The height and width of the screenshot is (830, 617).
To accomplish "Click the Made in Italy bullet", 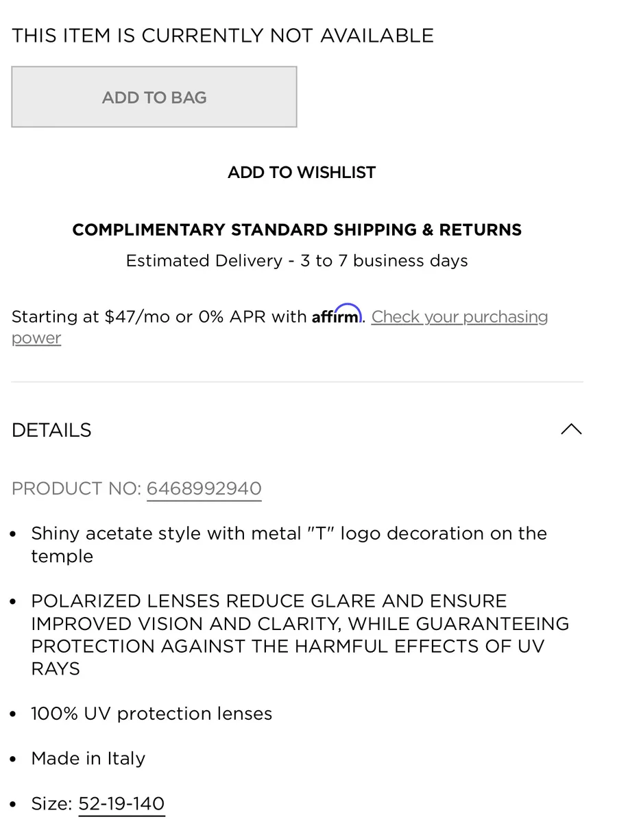I will point(88,759).
